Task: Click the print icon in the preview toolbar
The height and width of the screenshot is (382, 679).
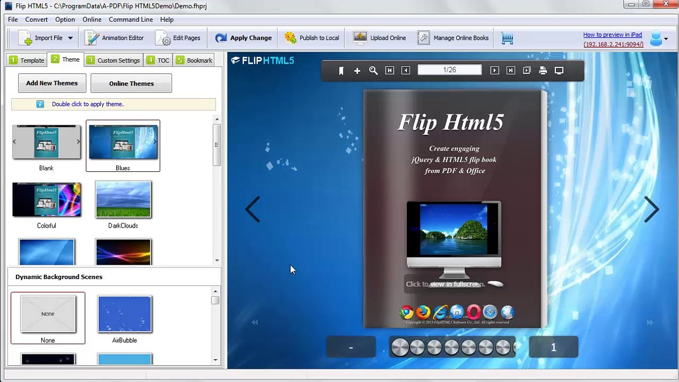Action: 543,71
